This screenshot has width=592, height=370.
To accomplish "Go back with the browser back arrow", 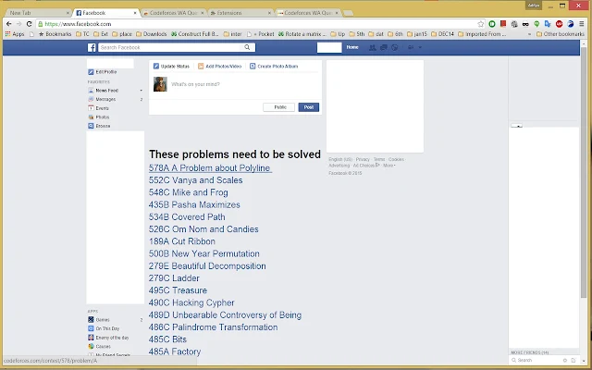I will point(8,24).
